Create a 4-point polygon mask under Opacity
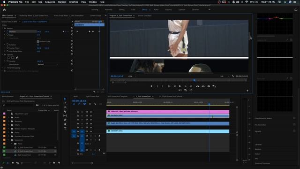 click(x=13, y=58)
